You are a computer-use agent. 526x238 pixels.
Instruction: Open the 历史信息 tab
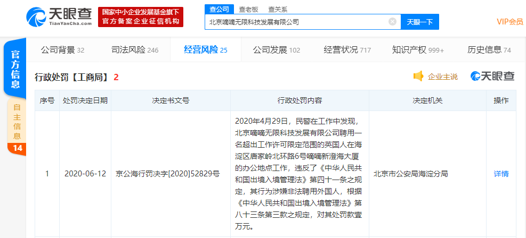(x=489, y=50)
